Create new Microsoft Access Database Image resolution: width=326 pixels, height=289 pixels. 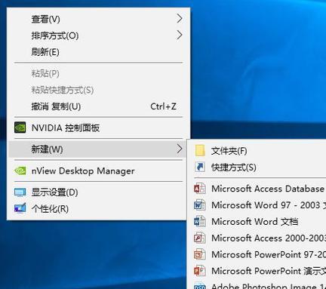point(258,189)
